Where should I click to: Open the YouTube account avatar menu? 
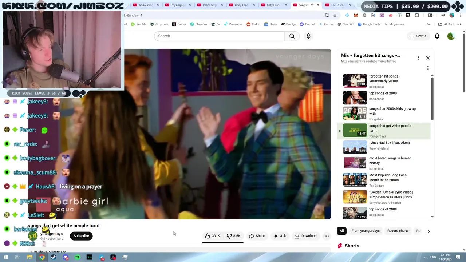click(x=451, y=36)
